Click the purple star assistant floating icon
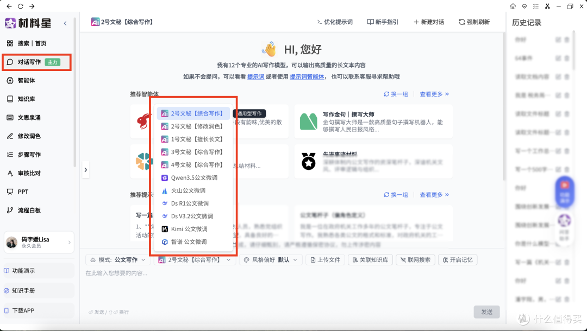 (565, 221)
